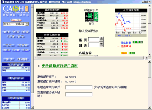Click the green 走勢圖 chart button
152x110 pixels.
pos(138,42)
